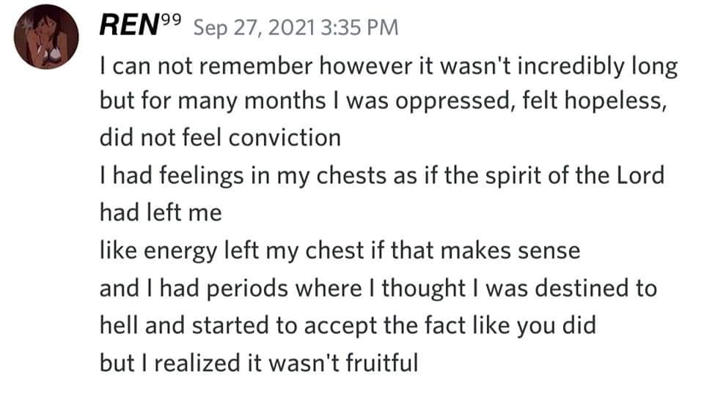Click the Sep 27, 2021 message timestamp
704x395 pixels.
(296, 28)
